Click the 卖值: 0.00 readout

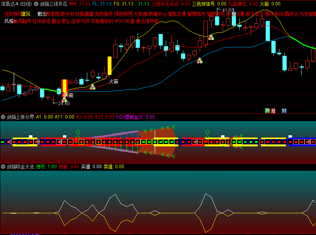[x=114, y=167]
